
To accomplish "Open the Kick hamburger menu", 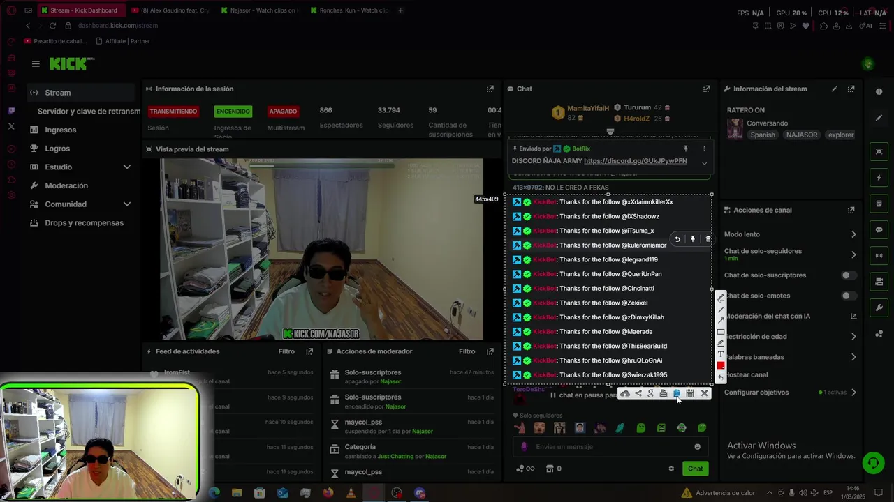I will tap(36, 63).
